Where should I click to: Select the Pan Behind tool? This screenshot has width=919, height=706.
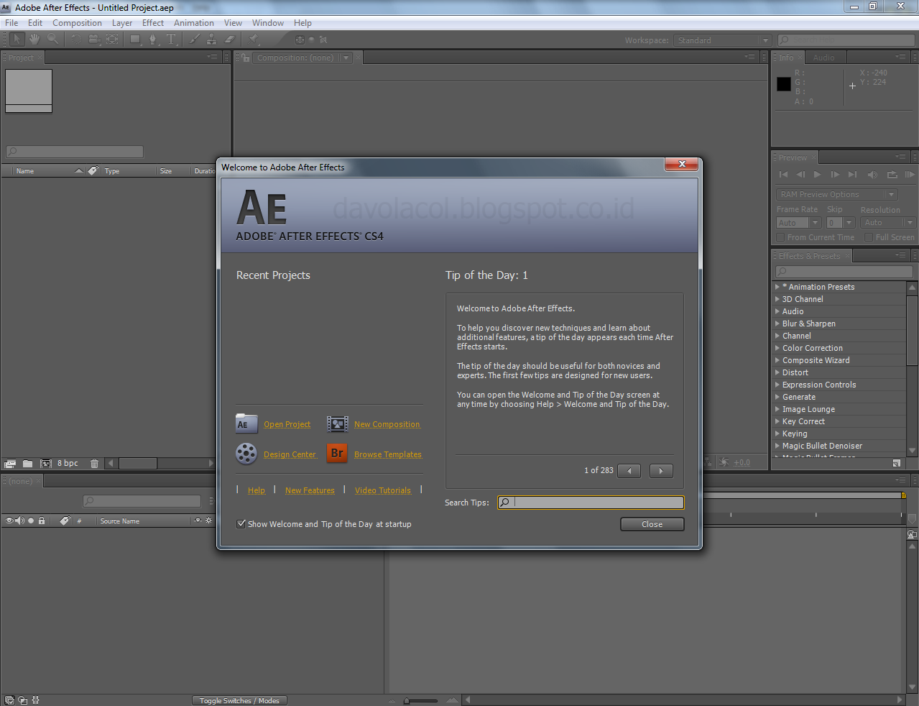click(113, 40)
